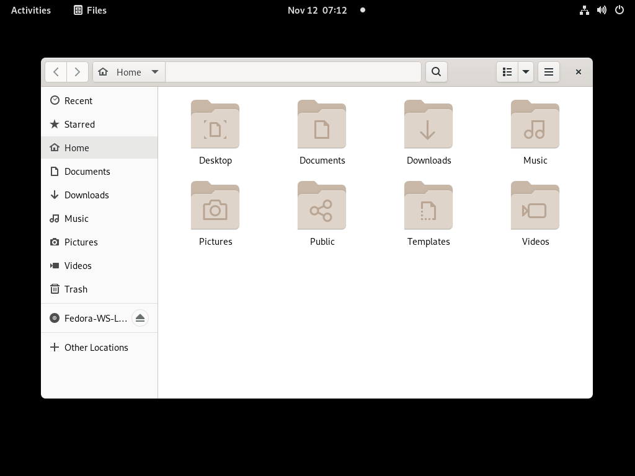Select Pictures in the sidebar

[x=99, y=242]
